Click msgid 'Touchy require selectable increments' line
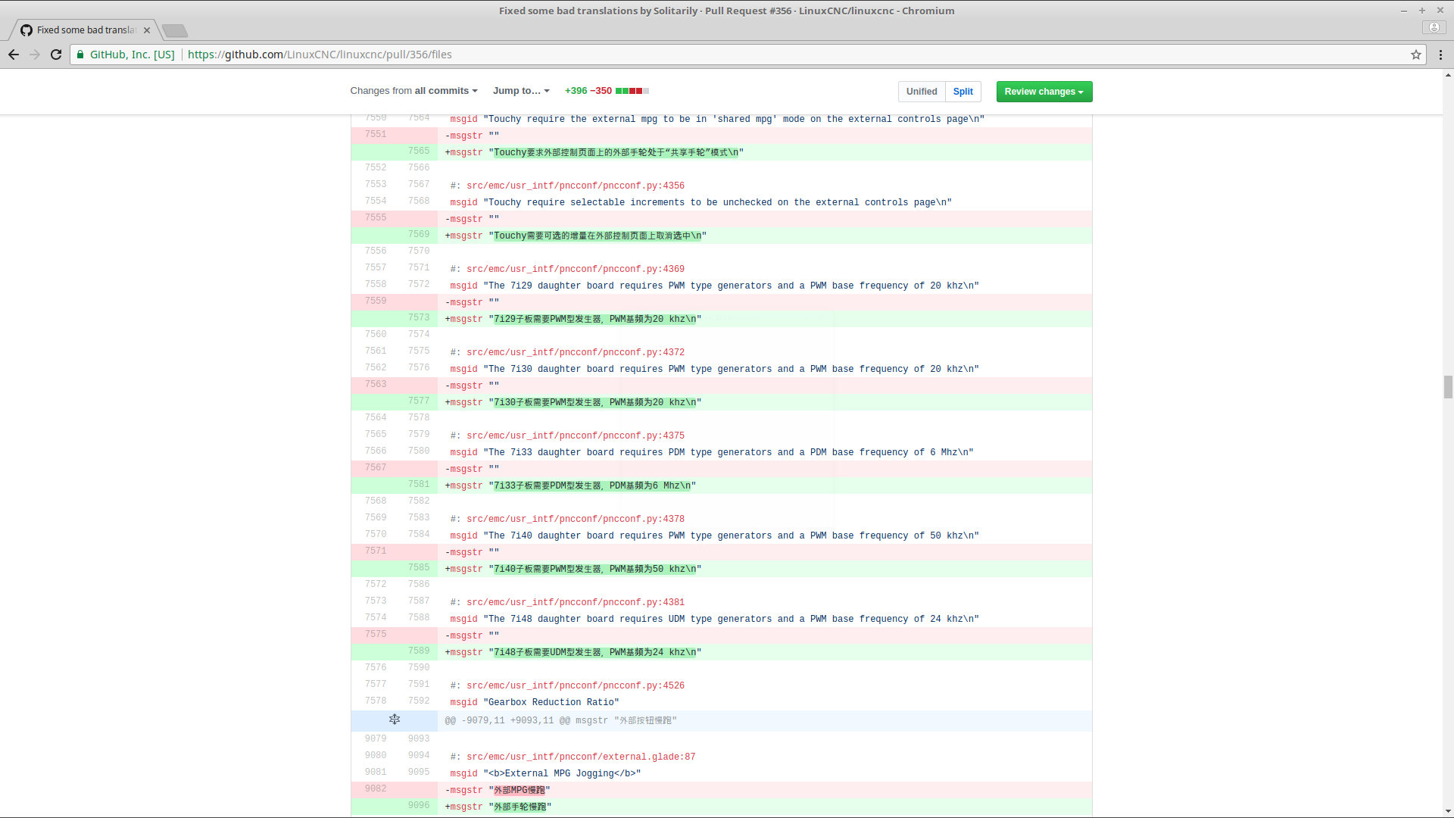This screenshot has width=1454, height=818. pyautogui.click(x=700, y=203)
